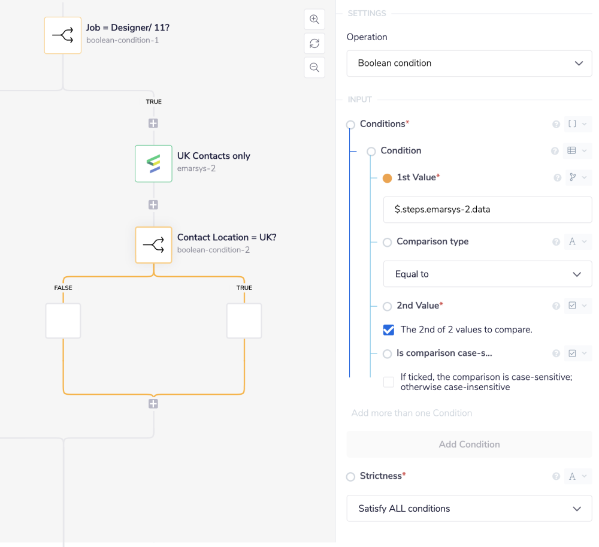The height and width of the screenshot is (547, 599).
Task: Click the zoom out magnifier icon
Action: tap(314, 67)
